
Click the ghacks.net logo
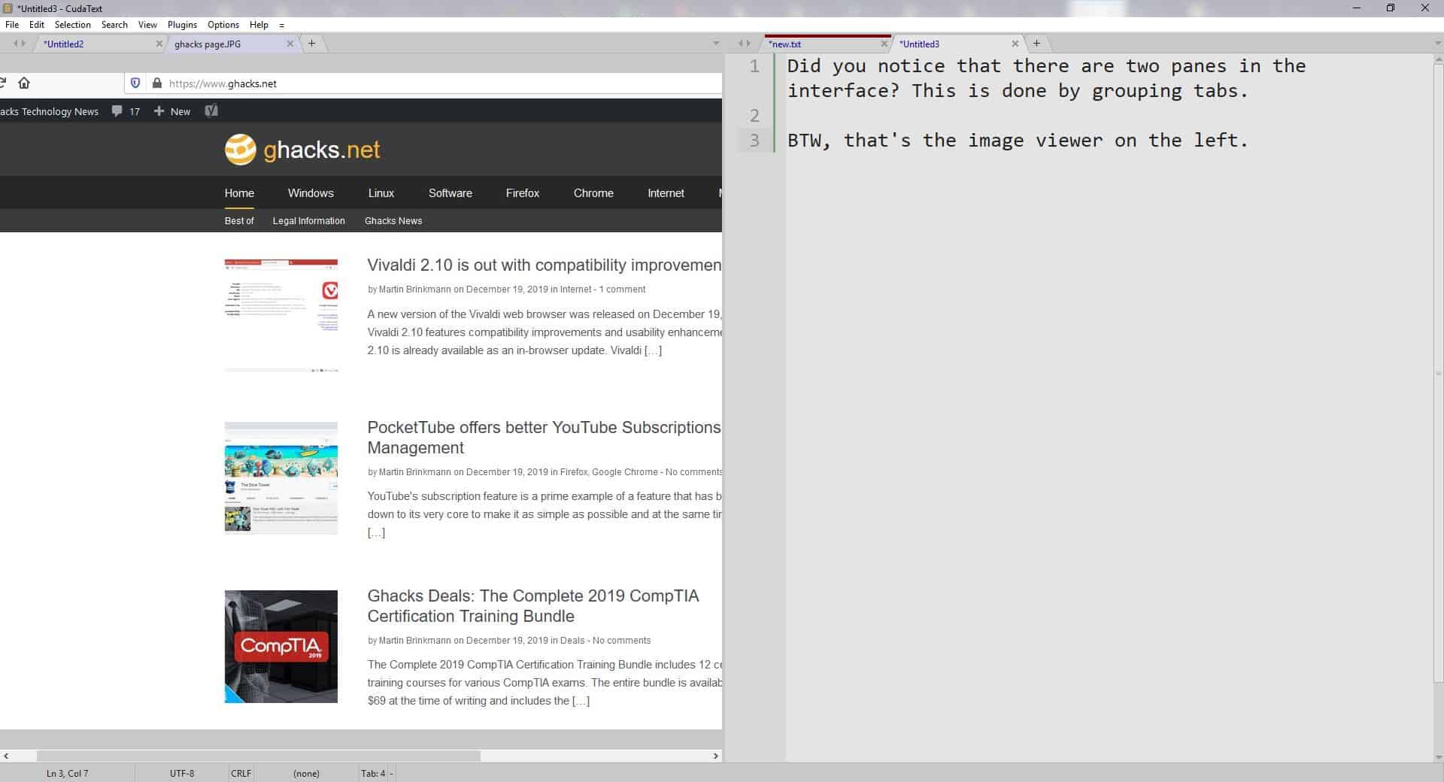click(302, 150)
